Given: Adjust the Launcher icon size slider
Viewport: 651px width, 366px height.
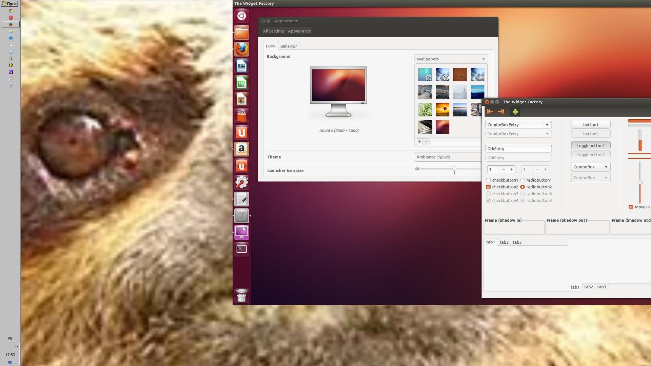Looking at the screenshot, I should click(454, 169).
